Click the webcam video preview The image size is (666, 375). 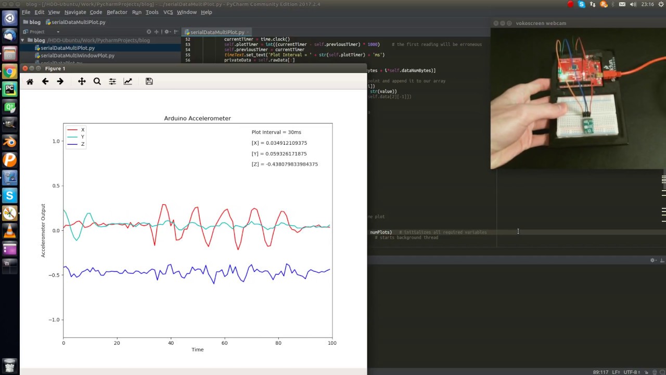click(x=578, y=99)
